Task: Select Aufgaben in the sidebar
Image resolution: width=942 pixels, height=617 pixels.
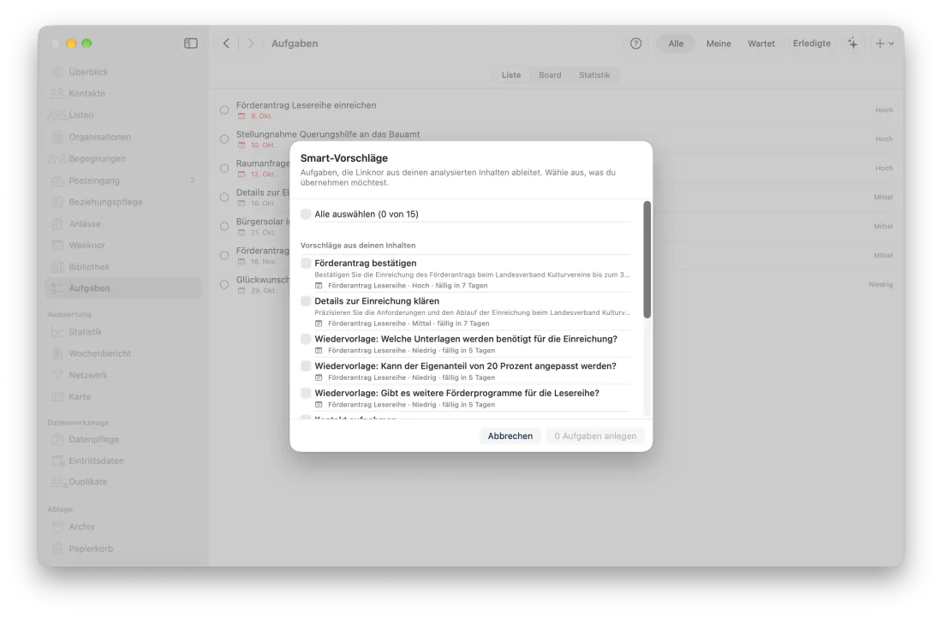Action: pos(123,288)
